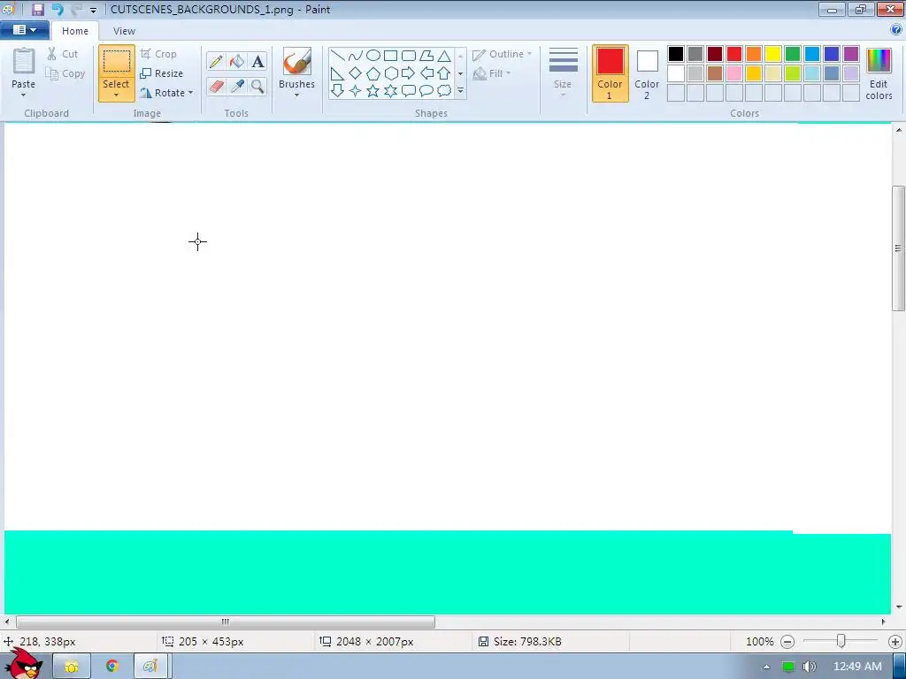Viewport: 906px width, 679px height.
Task: Choose the Heart-like cloud callout shape
Action: click(x=444, y=91)
